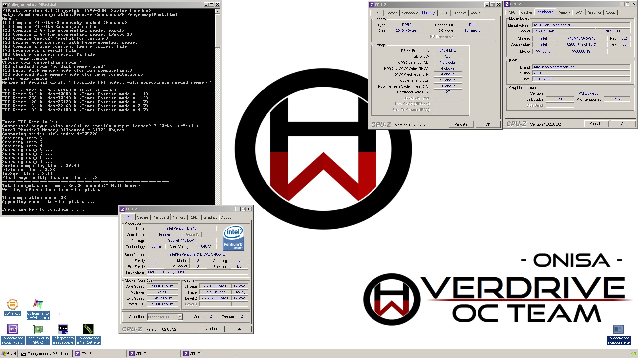Select the first CPU-Z taskbar button
Viewport: 638px width, 358px height.
100,354
